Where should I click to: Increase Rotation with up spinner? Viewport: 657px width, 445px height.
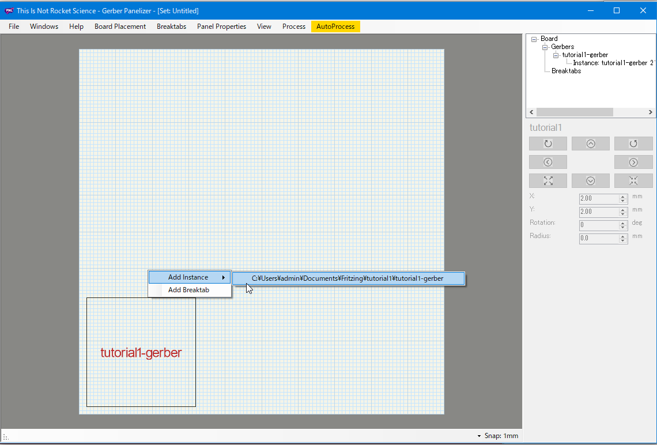(623, 223)
